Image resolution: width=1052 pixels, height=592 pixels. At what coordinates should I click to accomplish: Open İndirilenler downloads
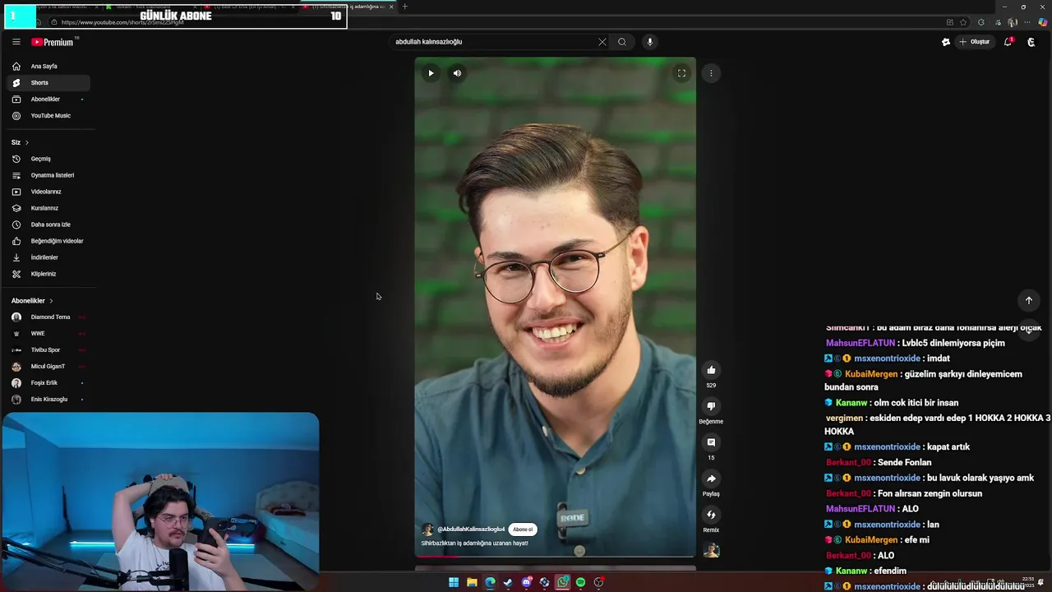click(x=49, y=257)
